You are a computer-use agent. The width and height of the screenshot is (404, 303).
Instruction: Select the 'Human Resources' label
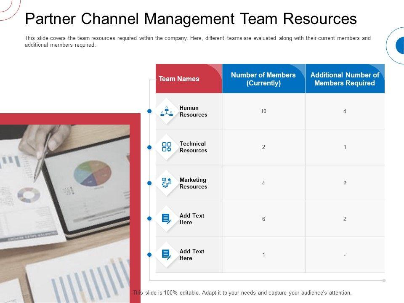[193, 111]
